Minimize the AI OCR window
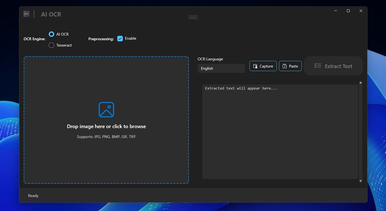Image resolution: width=386 pixels, height=211 pixels. 336,11
